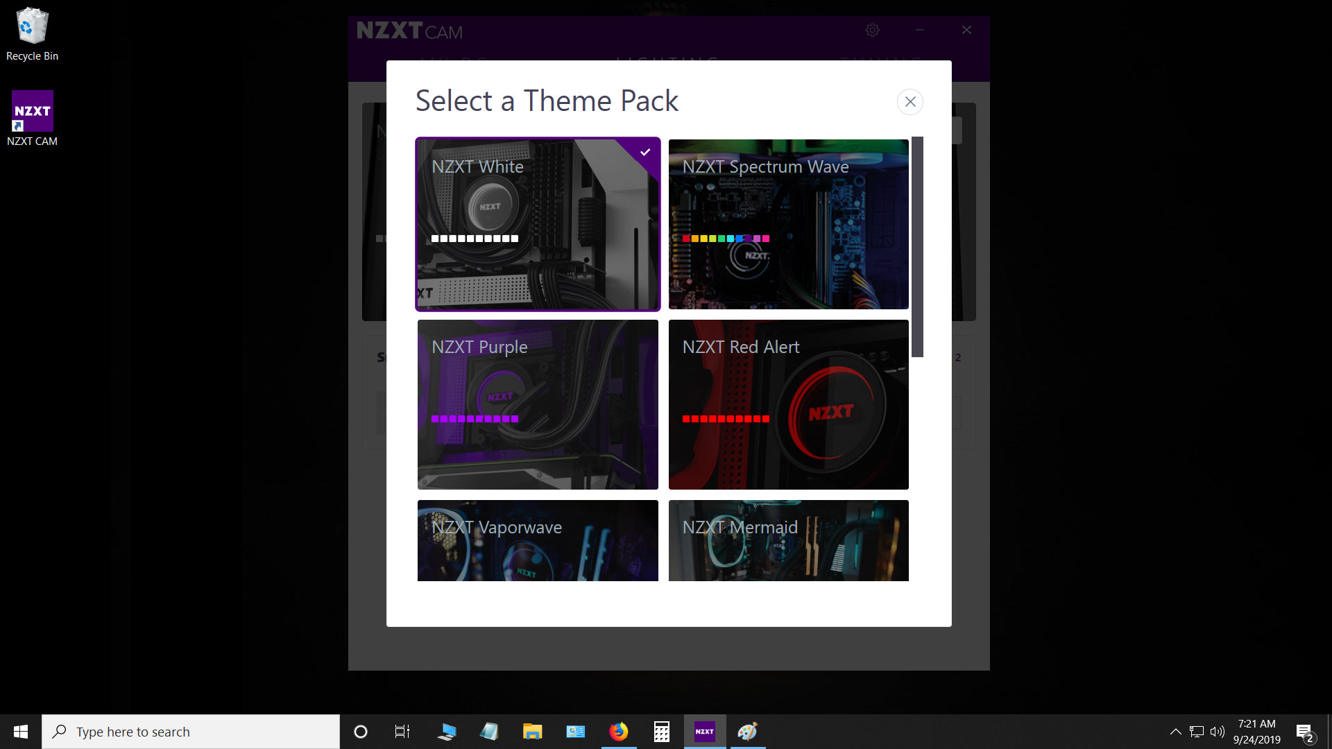Toggle red color swatch strip on NZXT Red Alert
This screenshot has height=749, width=1332.
click(726, 419)
